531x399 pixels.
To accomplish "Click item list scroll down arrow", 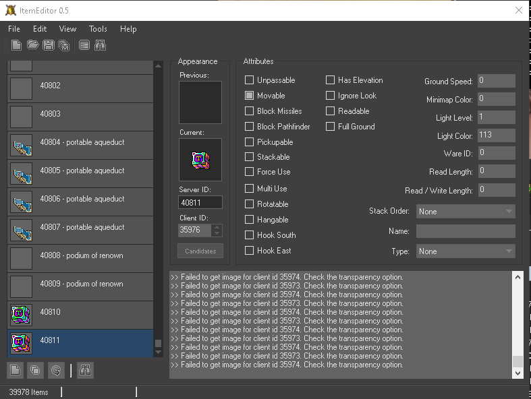I will [x=158, y=352].
